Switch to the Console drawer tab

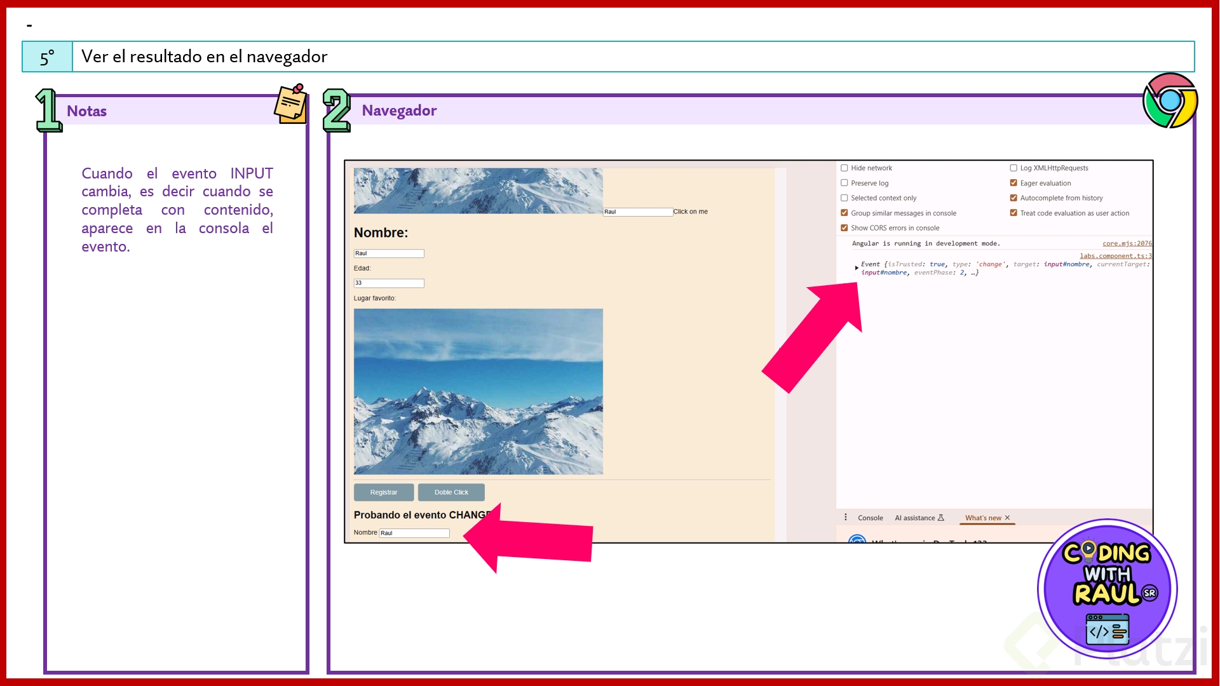pos(870,518)
